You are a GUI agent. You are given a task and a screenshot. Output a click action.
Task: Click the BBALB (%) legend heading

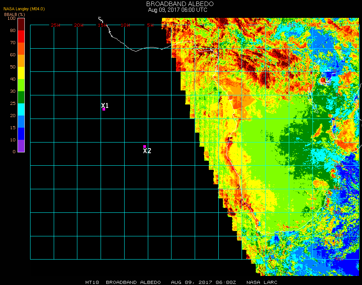(14, 14)
